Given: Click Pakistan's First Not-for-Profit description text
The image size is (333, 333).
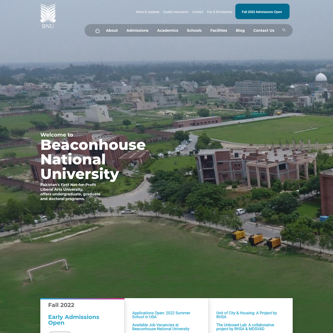Looking at the screenshot, I should coord(70,192).
